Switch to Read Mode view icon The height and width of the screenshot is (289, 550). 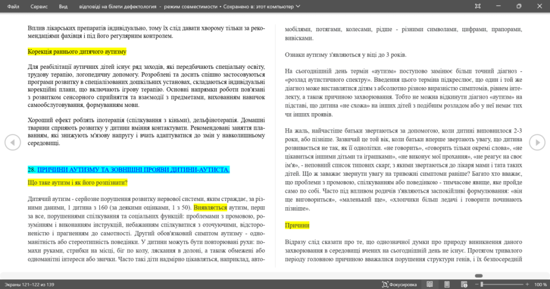430,285
